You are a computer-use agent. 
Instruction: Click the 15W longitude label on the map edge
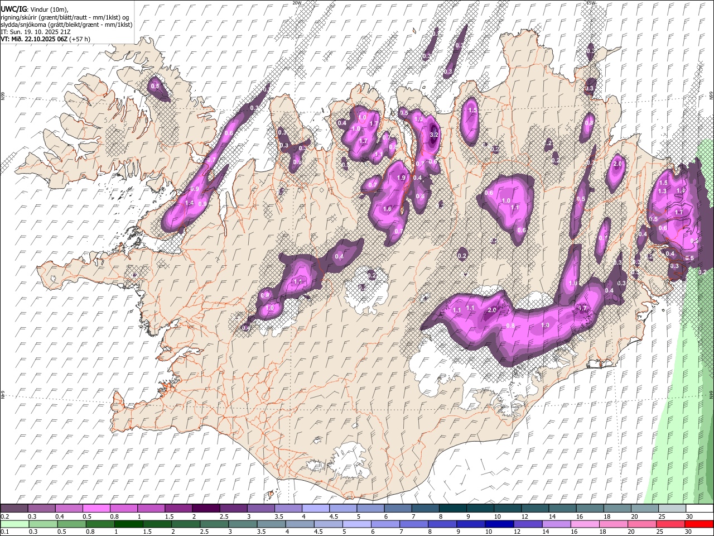(591, 3)
